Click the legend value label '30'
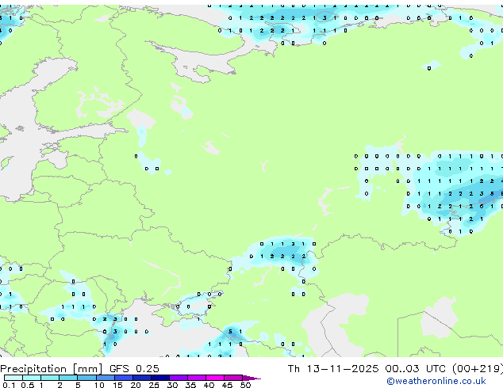Image resolution: width=503 pixels, height=388 pixels. tap(172, 385)
